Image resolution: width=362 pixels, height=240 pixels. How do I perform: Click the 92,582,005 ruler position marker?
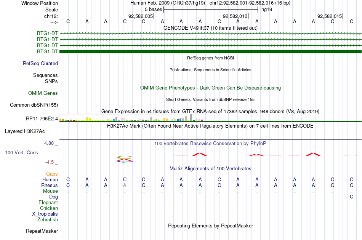coord(141,16)
